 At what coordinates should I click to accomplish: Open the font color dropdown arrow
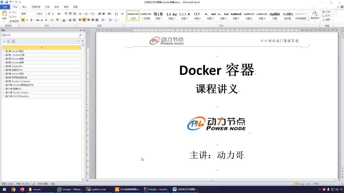click(x=66, y=20)
